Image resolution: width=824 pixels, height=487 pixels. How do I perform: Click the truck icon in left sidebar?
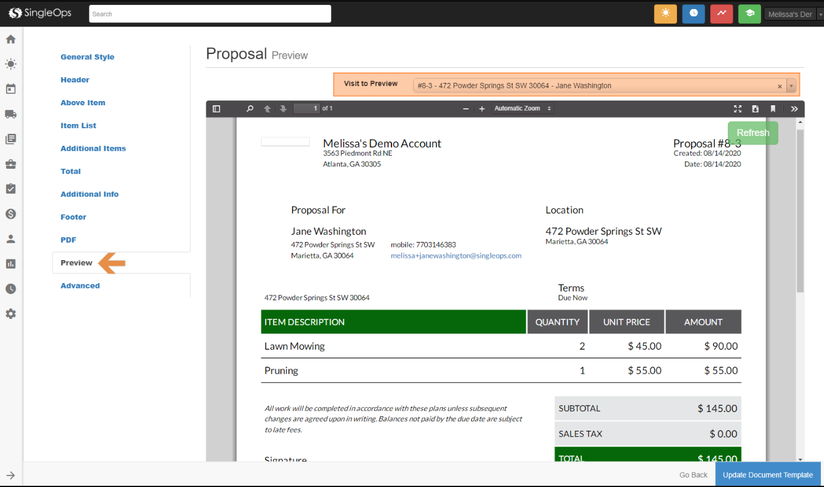11,114
